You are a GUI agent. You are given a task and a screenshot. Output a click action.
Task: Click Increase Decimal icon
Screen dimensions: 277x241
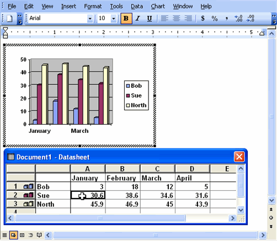[238, 18]
